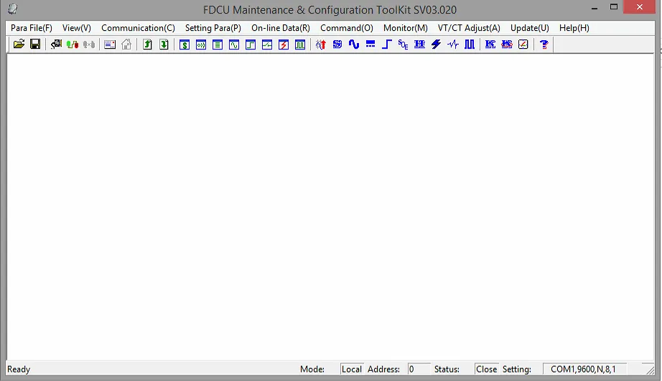The width and height of the screenshot is (662, 381).
Task: Click the blue H-shaped toolbar icon
Action: point(419,44)
